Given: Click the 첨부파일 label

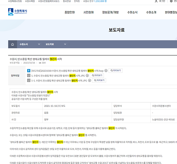Looking at the screenshot, I should (x=15, y=76).
